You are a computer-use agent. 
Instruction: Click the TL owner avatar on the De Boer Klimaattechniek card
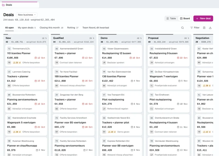[x=152, y=86]
